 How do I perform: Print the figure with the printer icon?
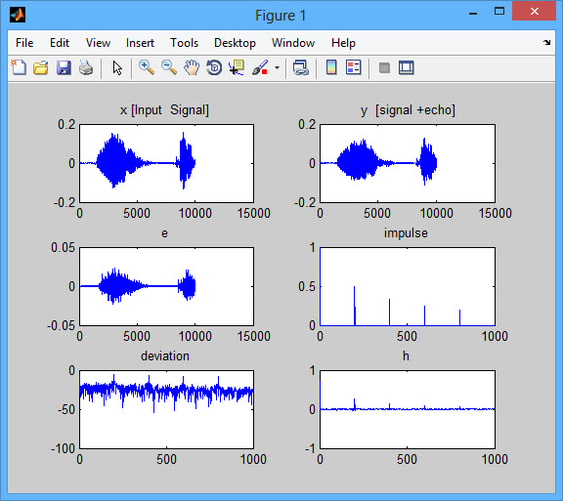coord(86,67)
